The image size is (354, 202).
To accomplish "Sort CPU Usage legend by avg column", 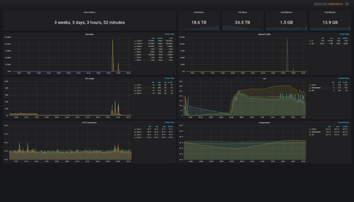I will tap(165, 82).
